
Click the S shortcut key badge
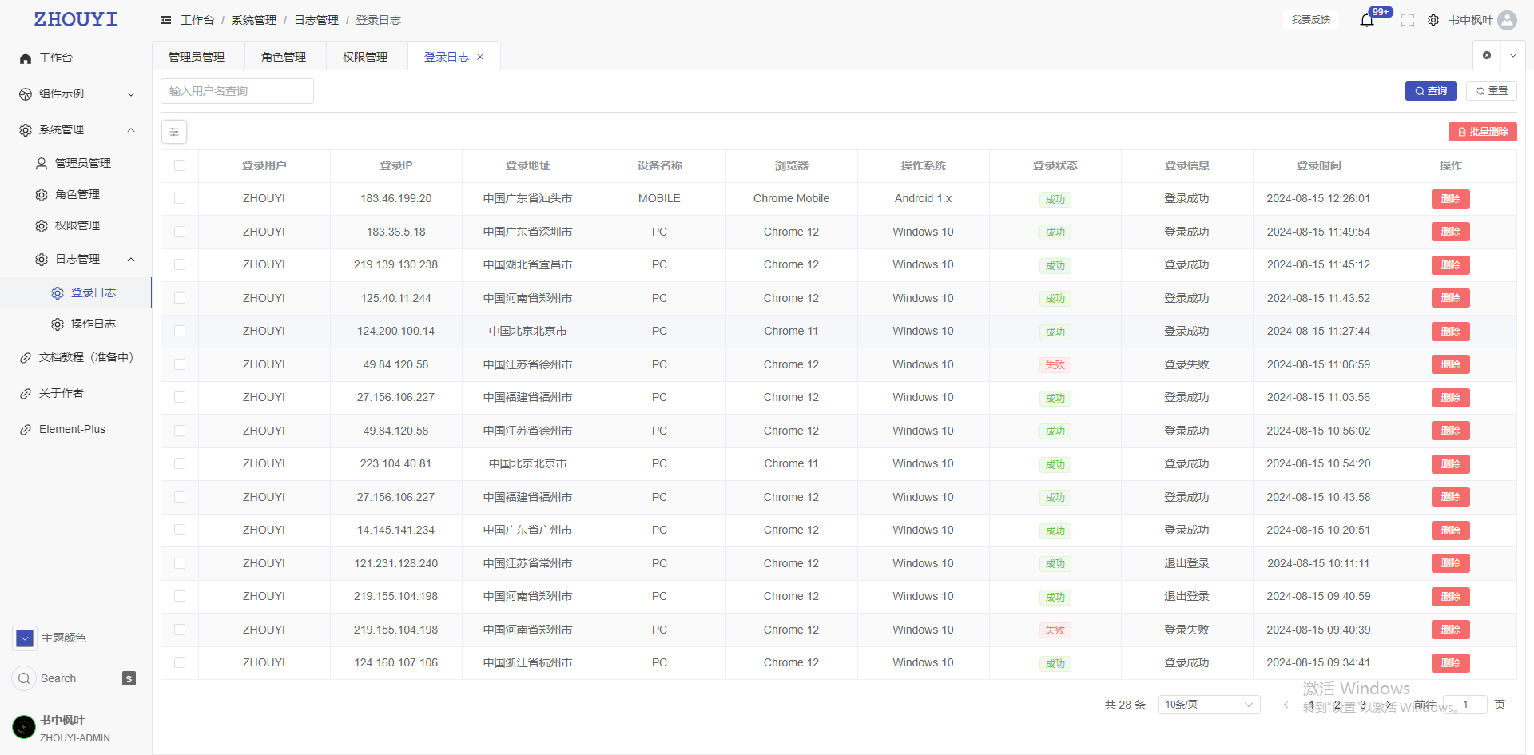[129, 678]
